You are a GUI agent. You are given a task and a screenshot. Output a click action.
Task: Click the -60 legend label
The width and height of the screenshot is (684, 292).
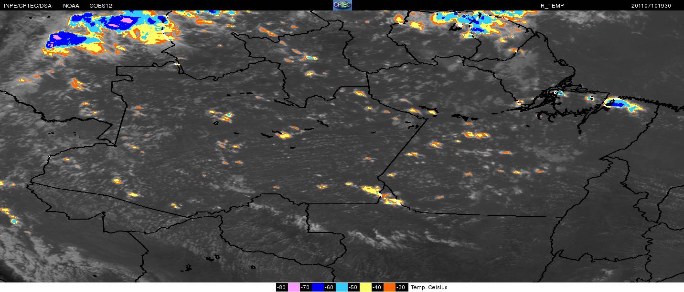pos(330,287)
